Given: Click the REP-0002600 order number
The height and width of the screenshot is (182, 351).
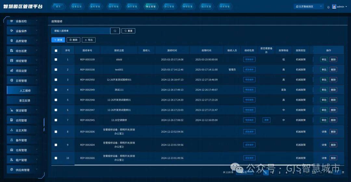Looking at the screenshot, I should tap(87, 158).
